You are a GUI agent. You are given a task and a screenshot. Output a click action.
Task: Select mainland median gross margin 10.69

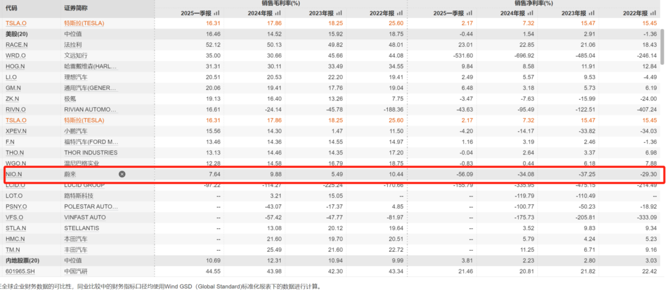coord(212,260)
